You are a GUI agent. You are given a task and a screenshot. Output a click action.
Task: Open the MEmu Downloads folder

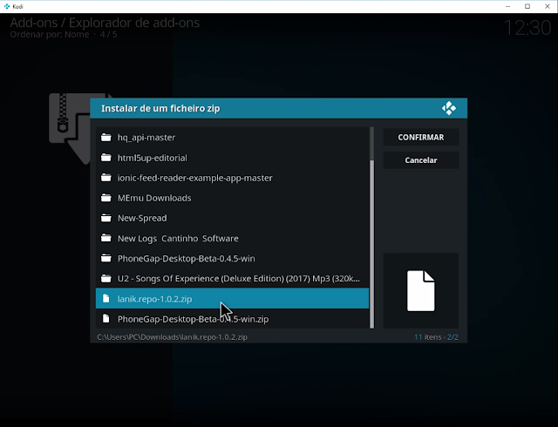point(233,198)
